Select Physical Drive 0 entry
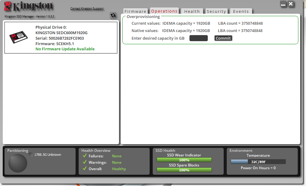Screen dimensions: 306x186 [x=61, y=38]
